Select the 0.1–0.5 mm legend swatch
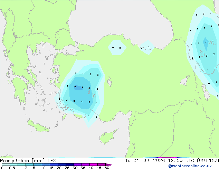 (6, 165)
